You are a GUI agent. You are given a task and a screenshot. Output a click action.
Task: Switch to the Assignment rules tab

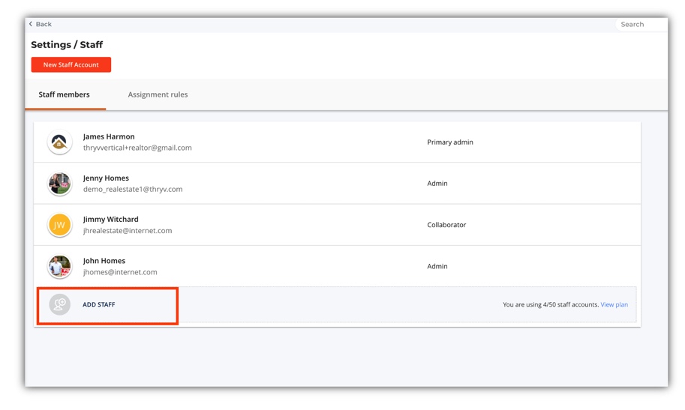pos(158,94)
